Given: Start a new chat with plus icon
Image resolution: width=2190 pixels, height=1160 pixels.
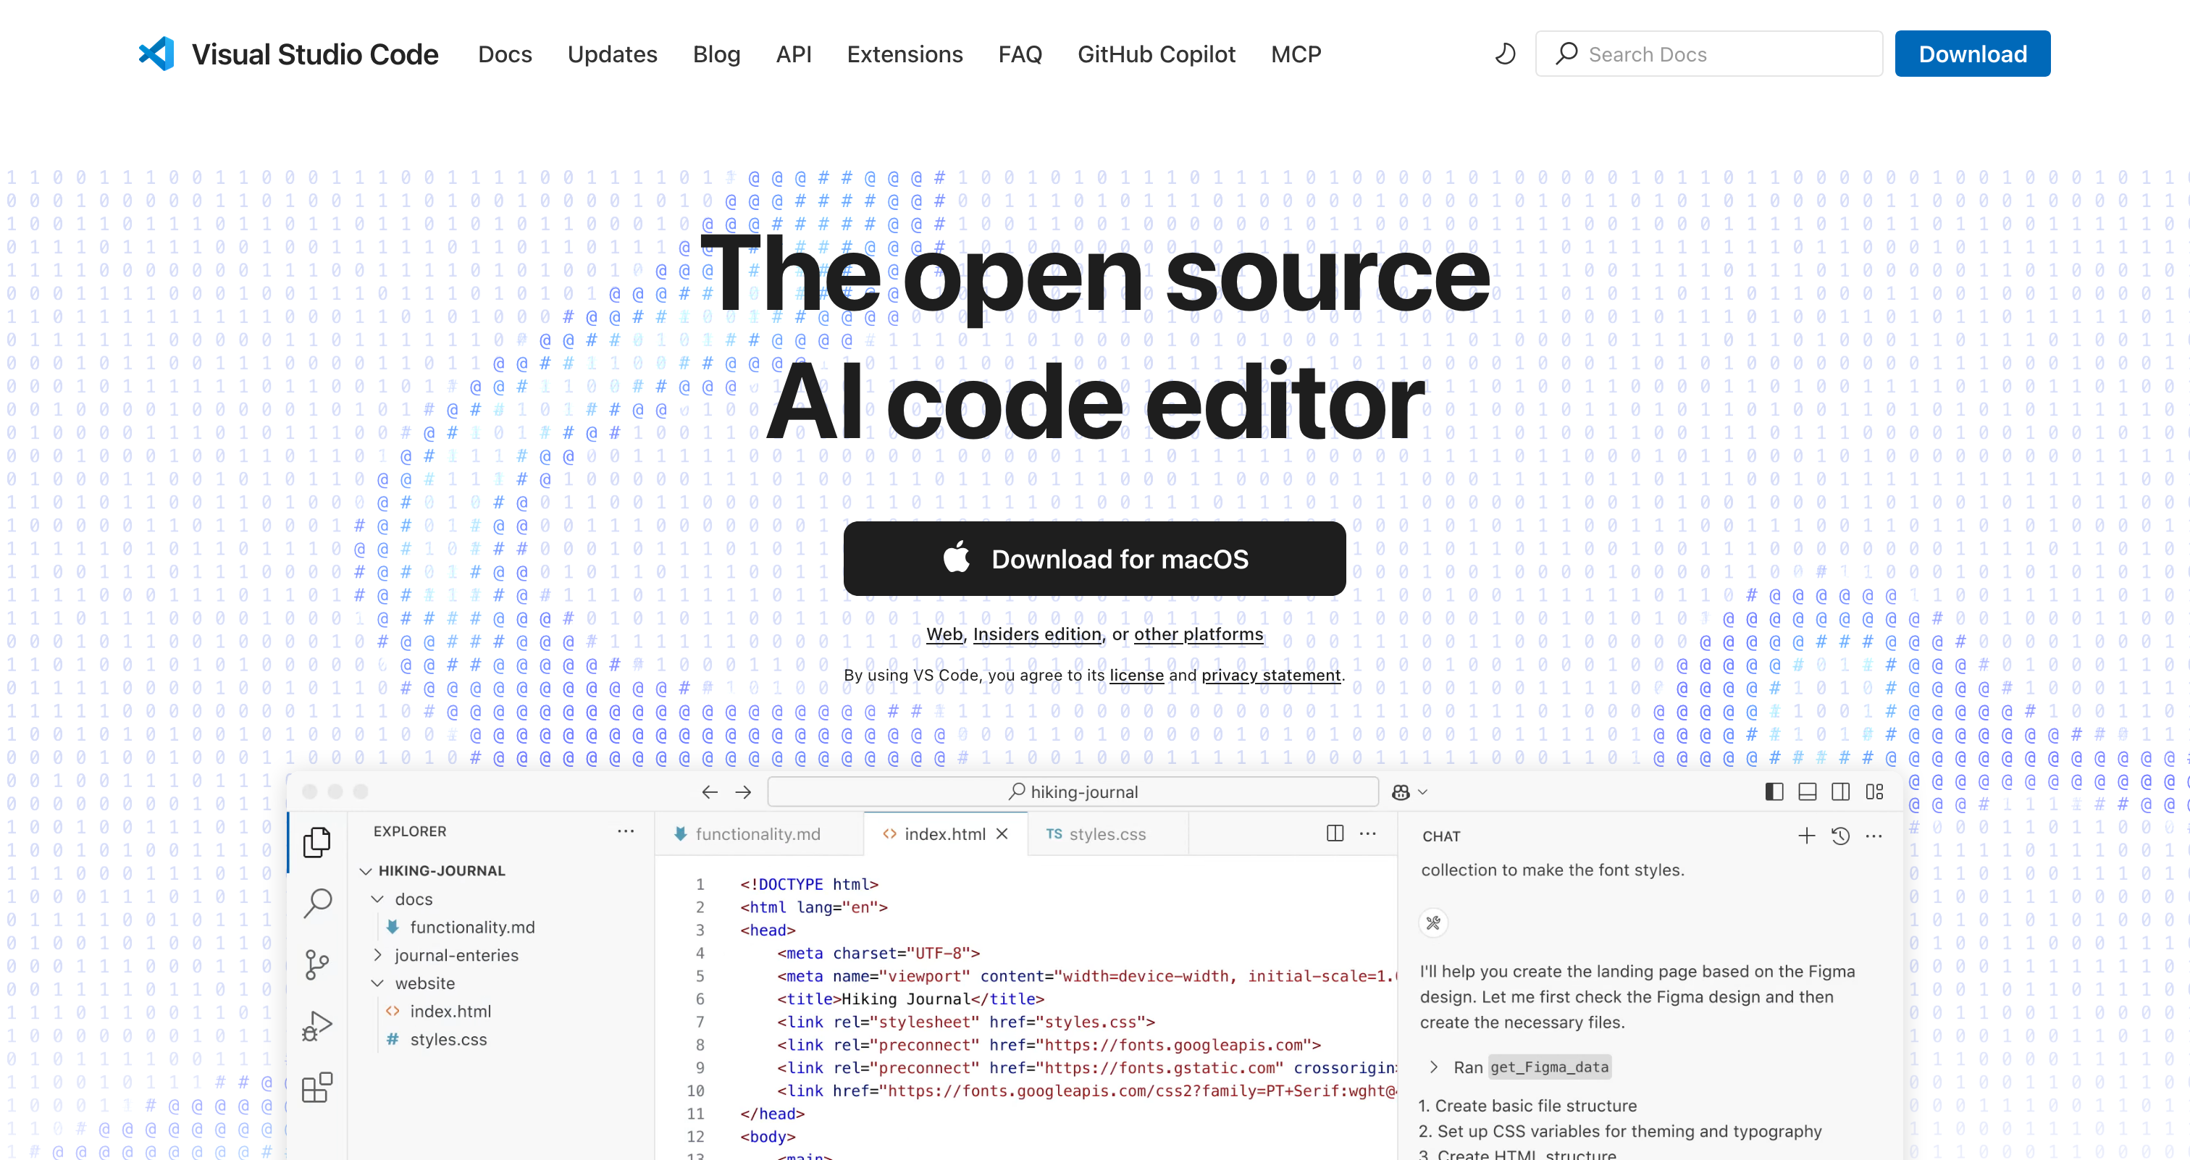Looking at the screenshot, I should coord(1807,836).
